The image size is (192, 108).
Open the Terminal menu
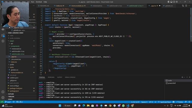(39, 2)
